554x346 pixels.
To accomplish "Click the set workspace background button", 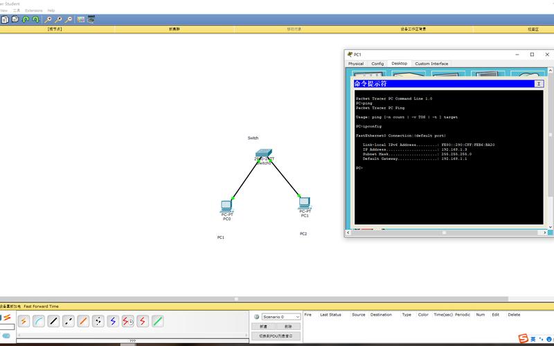I will tap(413, 29).
